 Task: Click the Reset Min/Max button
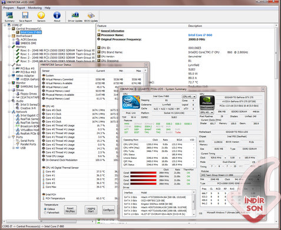(x=70, y=209)
